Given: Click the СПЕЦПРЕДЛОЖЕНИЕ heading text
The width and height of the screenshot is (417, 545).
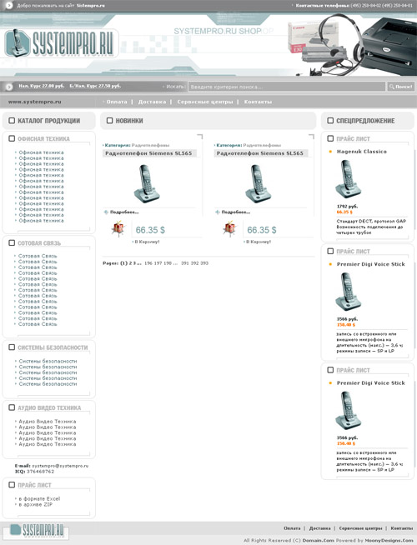Looking at the screenshot, I should (365, 121).
